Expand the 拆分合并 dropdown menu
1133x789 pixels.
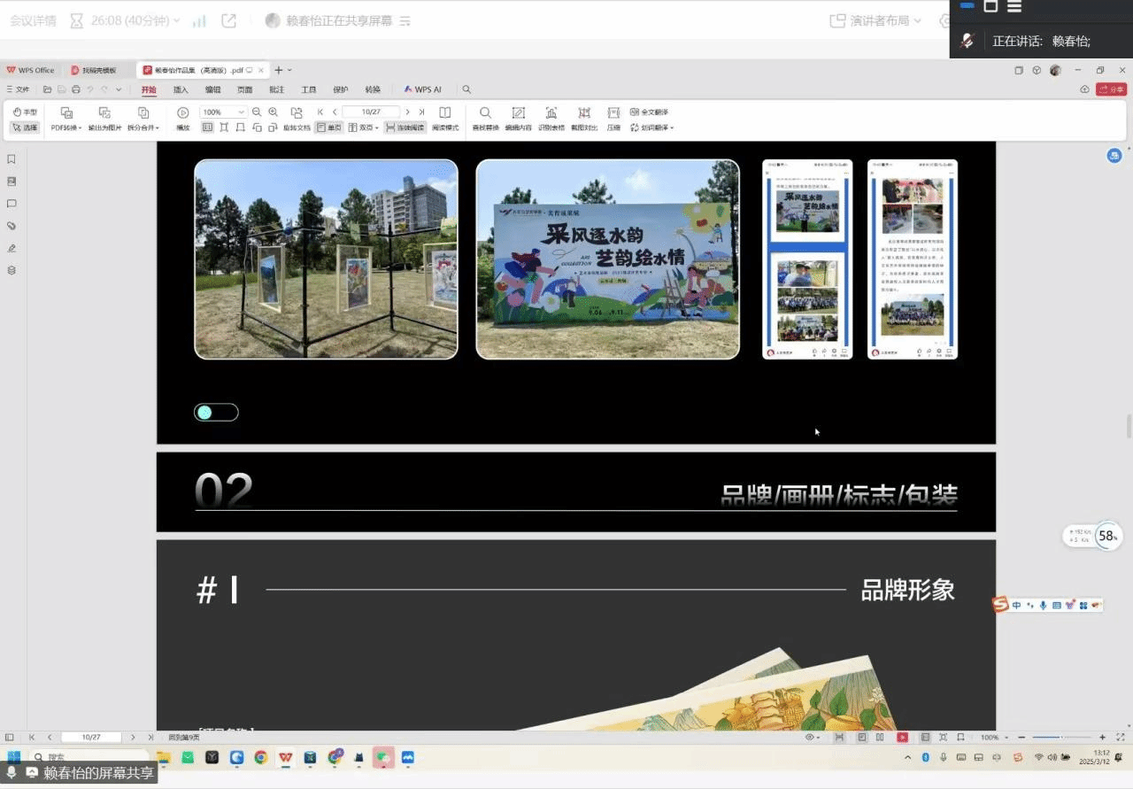pyautogui.click(x=143, y=128)
